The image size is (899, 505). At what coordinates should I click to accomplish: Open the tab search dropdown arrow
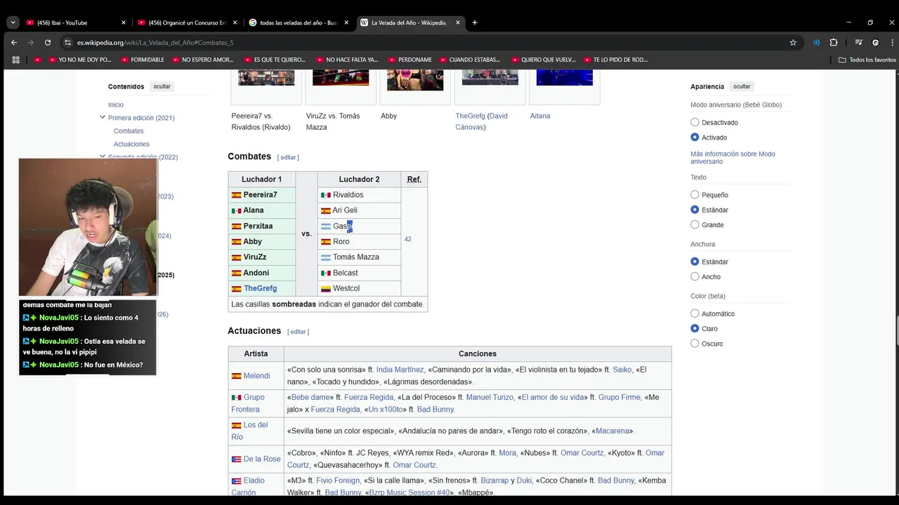[13, 22]
